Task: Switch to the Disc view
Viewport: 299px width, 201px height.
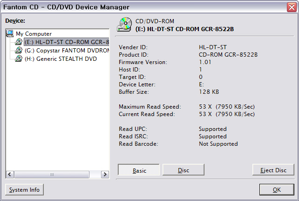Action: (x=183, y=170)
